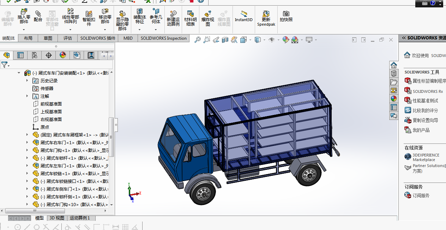Click the 智能扣件 Smart Fasteners tool
This screenshot has height=230, width=446.
[89, 18]
